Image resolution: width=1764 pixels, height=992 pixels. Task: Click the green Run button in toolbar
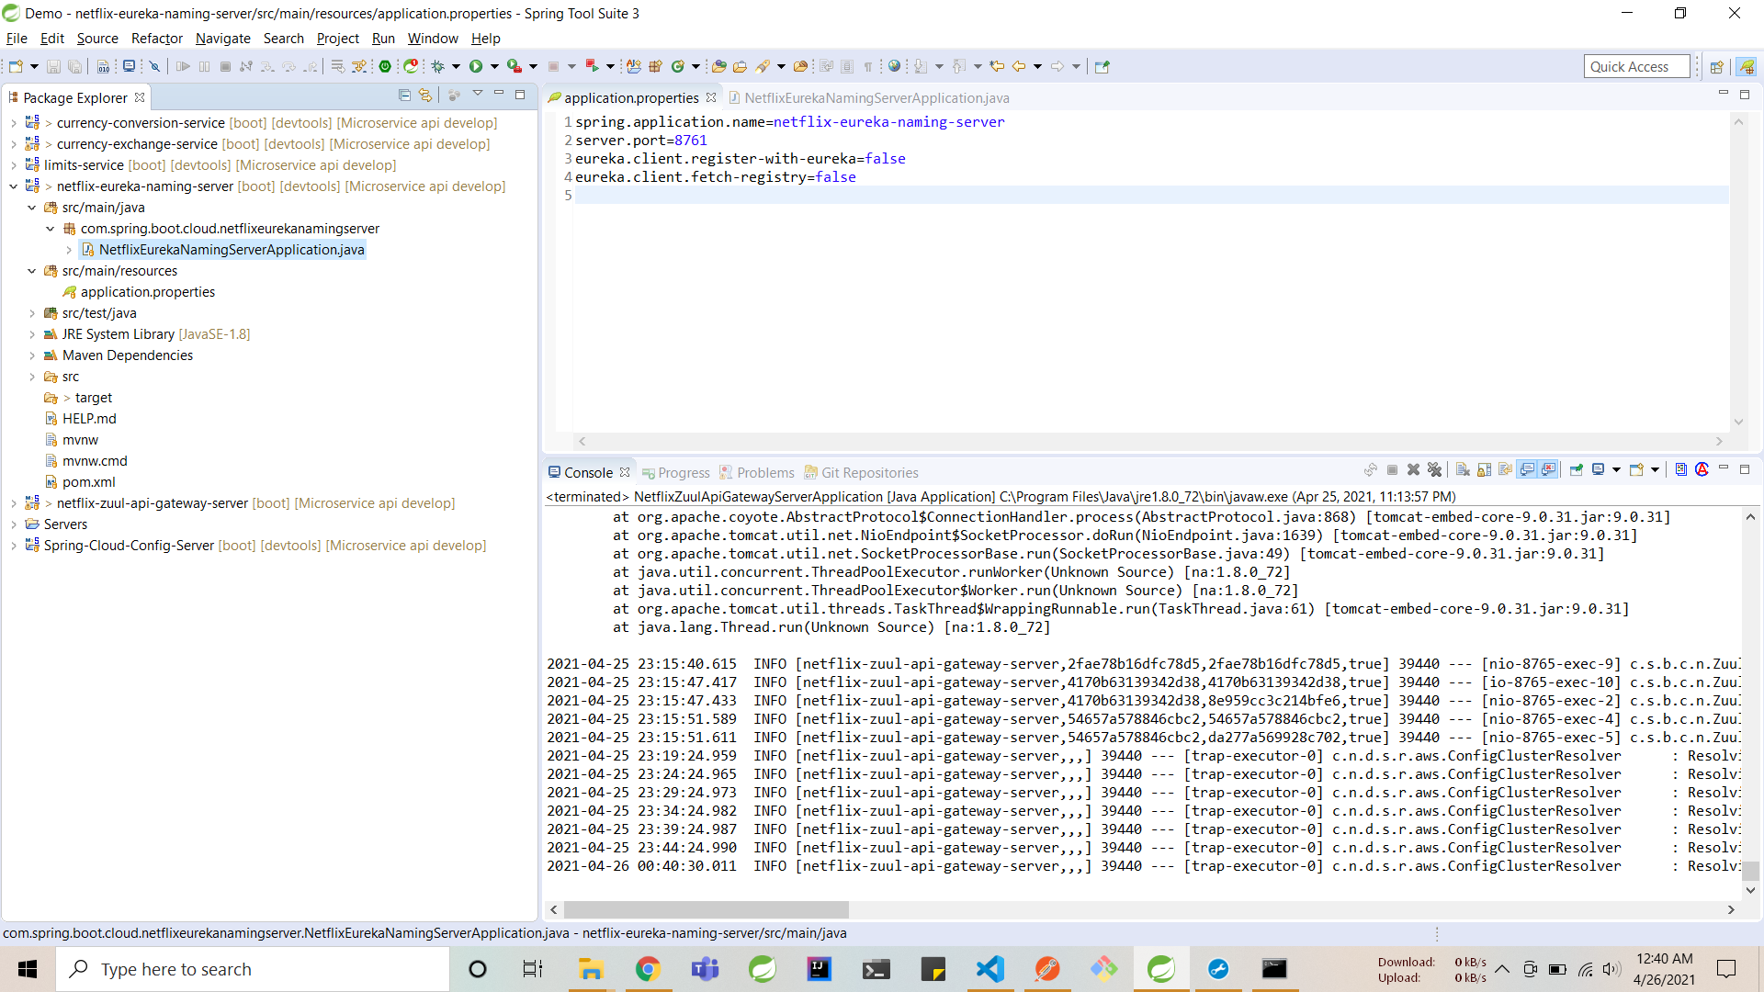[476, 66]
